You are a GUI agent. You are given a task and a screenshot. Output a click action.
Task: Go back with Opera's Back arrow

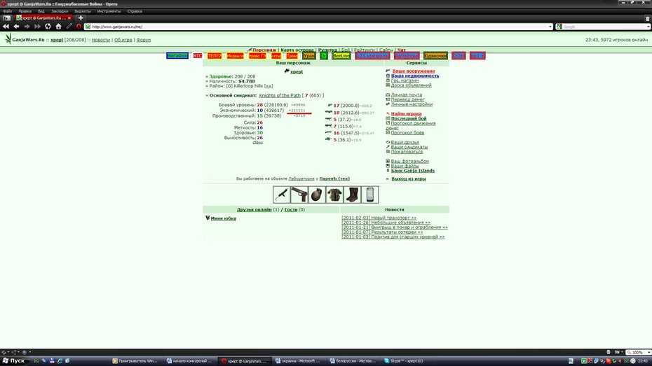click(x=16, y=27)
